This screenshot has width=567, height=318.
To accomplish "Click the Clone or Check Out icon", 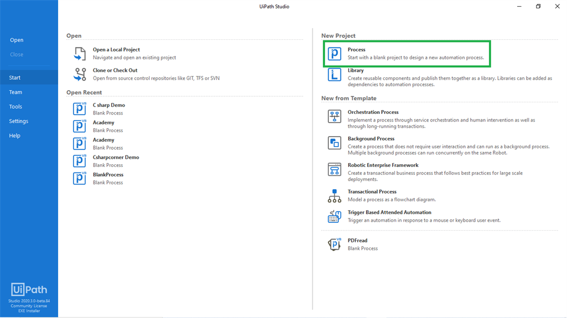I will [x=80, y=74].
